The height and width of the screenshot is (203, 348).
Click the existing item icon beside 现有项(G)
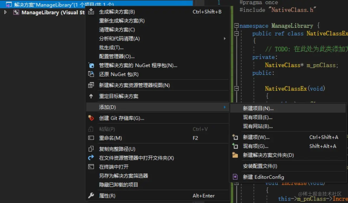[235, 146]
